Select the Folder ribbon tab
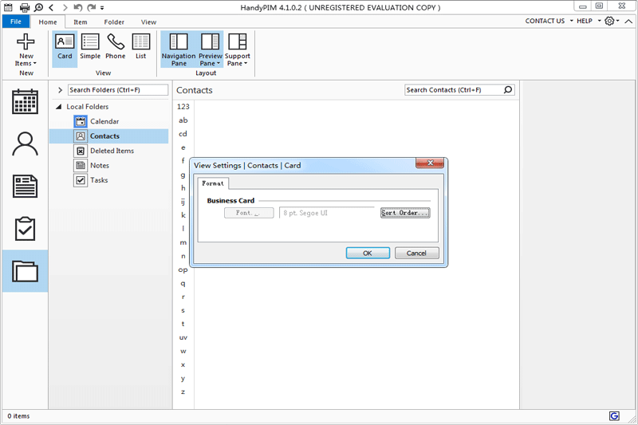Screen dimensions: 638x425 114,22
